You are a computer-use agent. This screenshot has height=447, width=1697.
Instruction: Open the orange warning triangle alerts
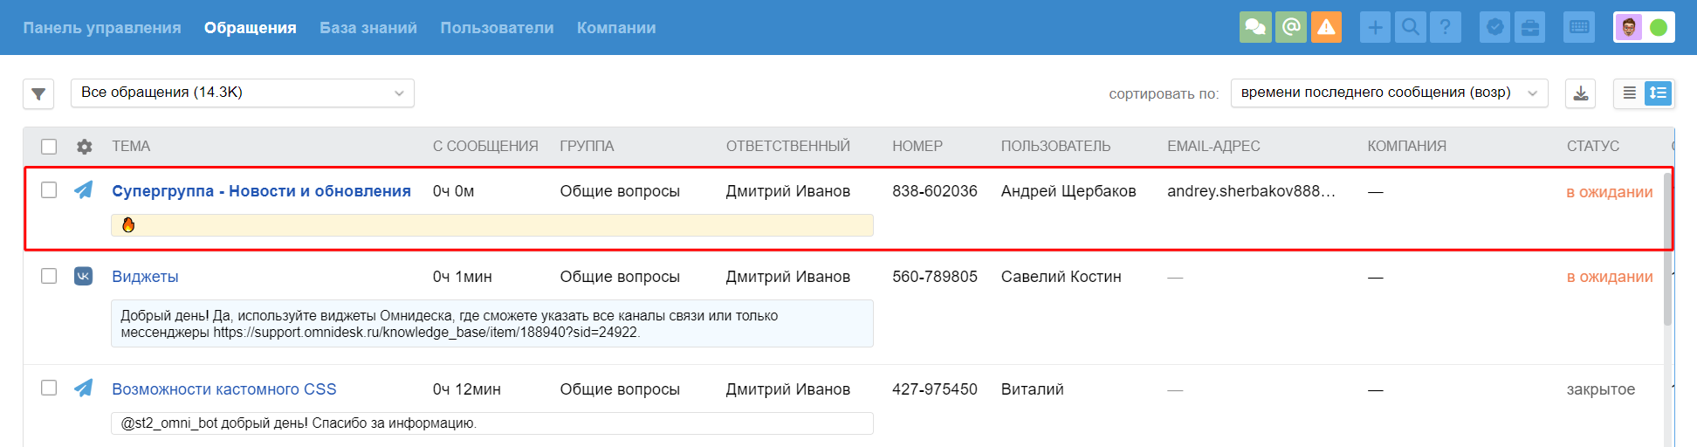[x=1326, y=27]
